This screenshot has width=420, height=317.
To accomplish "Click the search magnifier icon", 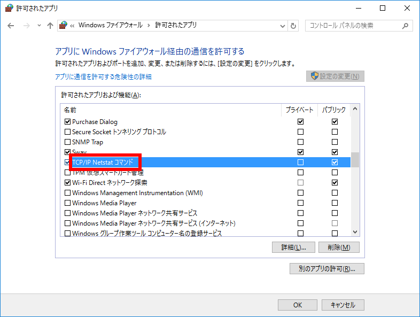I will coord(405,26).
